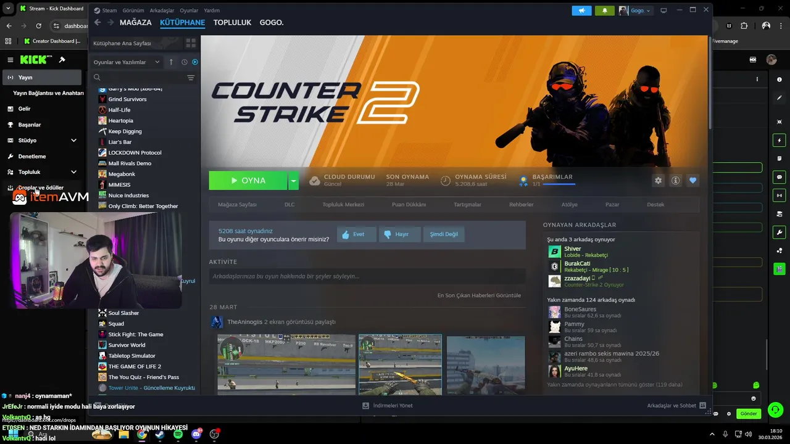The height and width of the screenshot is (444, 790).
Task: Open Topluluk Merkezi game tab
Action: (x=343, y=204)
